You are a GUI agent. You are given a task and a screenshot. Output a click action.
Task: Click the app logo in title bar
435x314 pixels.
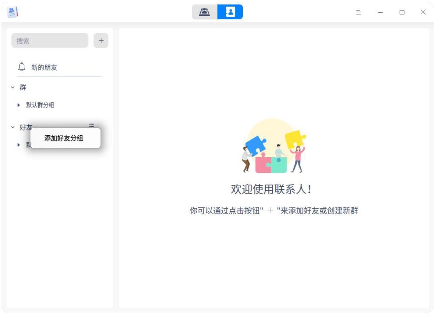[x=13, y=12]
